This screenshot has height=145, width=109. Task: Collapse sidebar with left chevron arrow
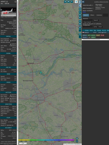click(x=80, y=6)
